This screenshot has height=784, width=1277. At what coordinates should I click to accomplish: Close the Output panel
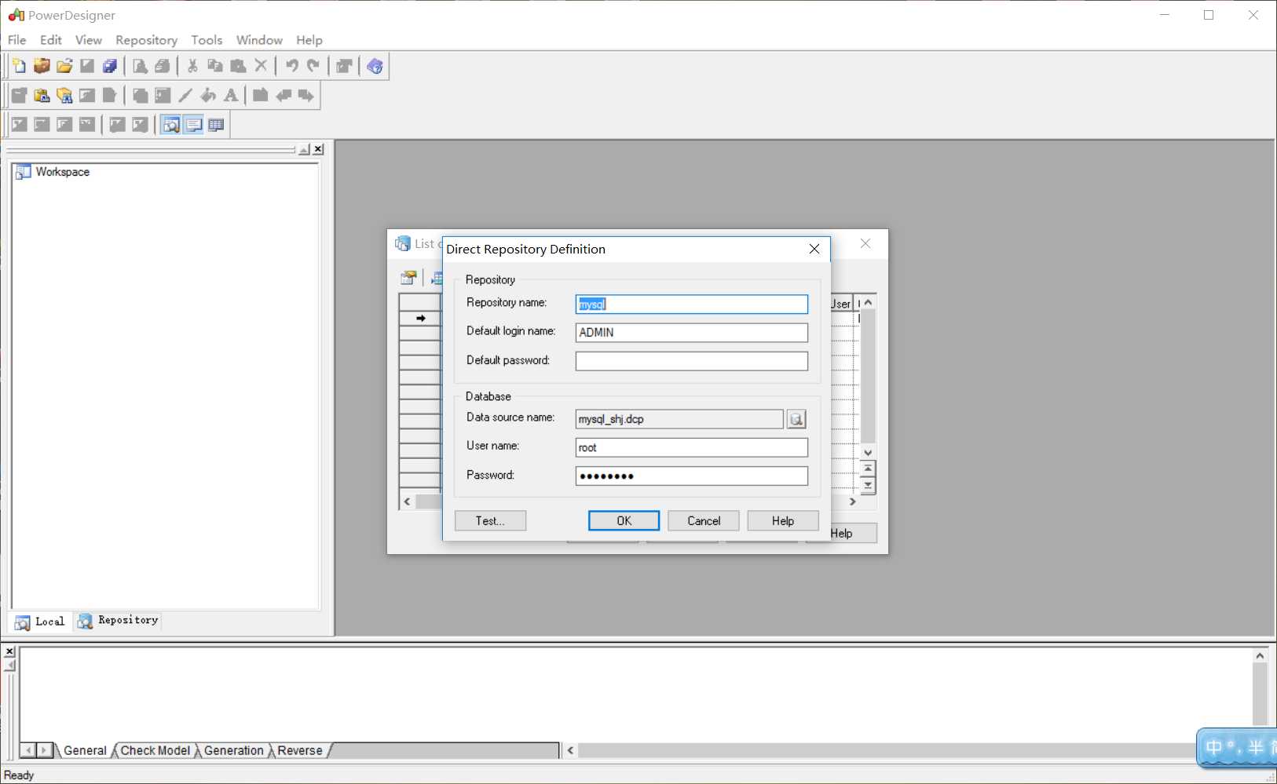point(9,651)
